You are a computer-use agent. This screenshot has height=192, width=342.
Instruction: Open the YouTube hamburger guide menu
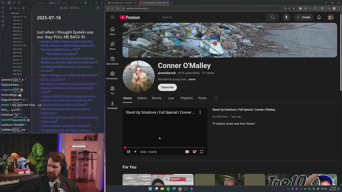point(112,17)
